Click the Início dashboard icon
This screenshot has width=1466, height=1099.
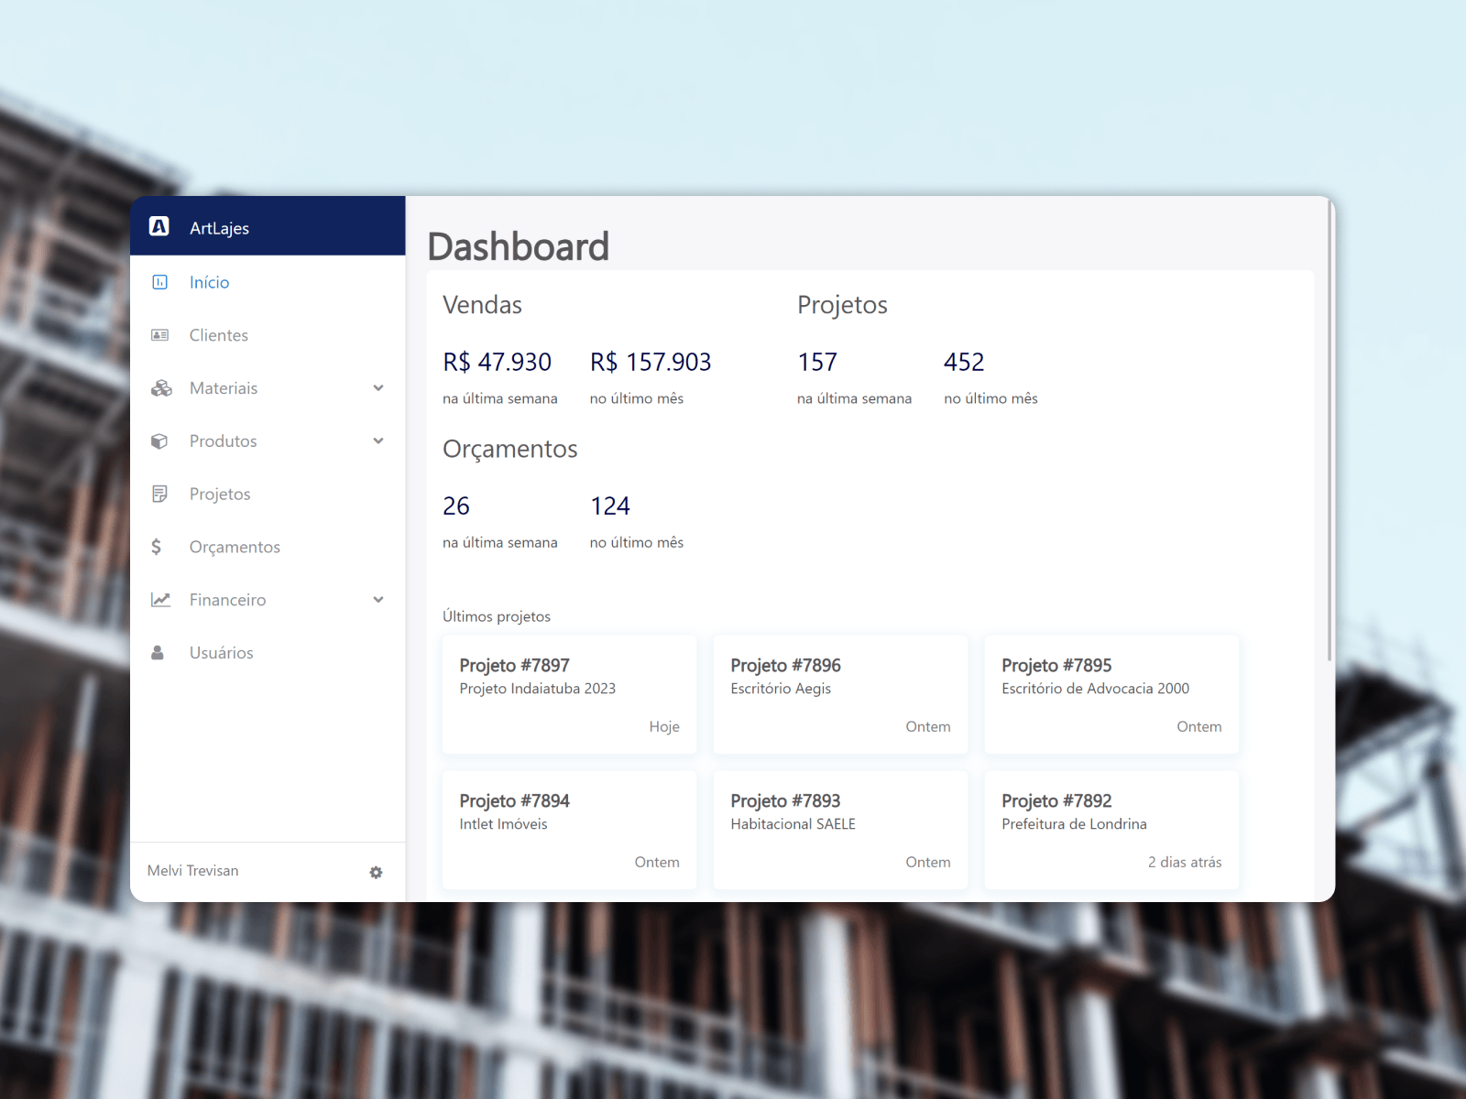click(159, 282)
